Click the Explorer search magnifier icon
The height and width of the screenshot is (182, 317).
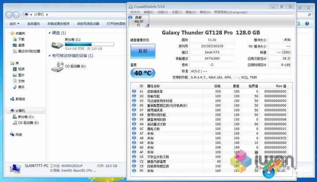tap(310, 15)
